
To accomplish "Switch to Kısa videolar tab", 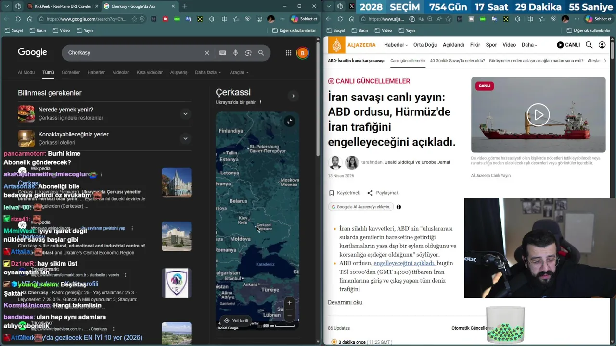I will point(150,72).
